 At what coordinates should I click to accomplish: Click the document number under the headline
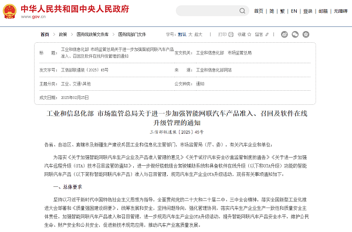tap(177, 132)
